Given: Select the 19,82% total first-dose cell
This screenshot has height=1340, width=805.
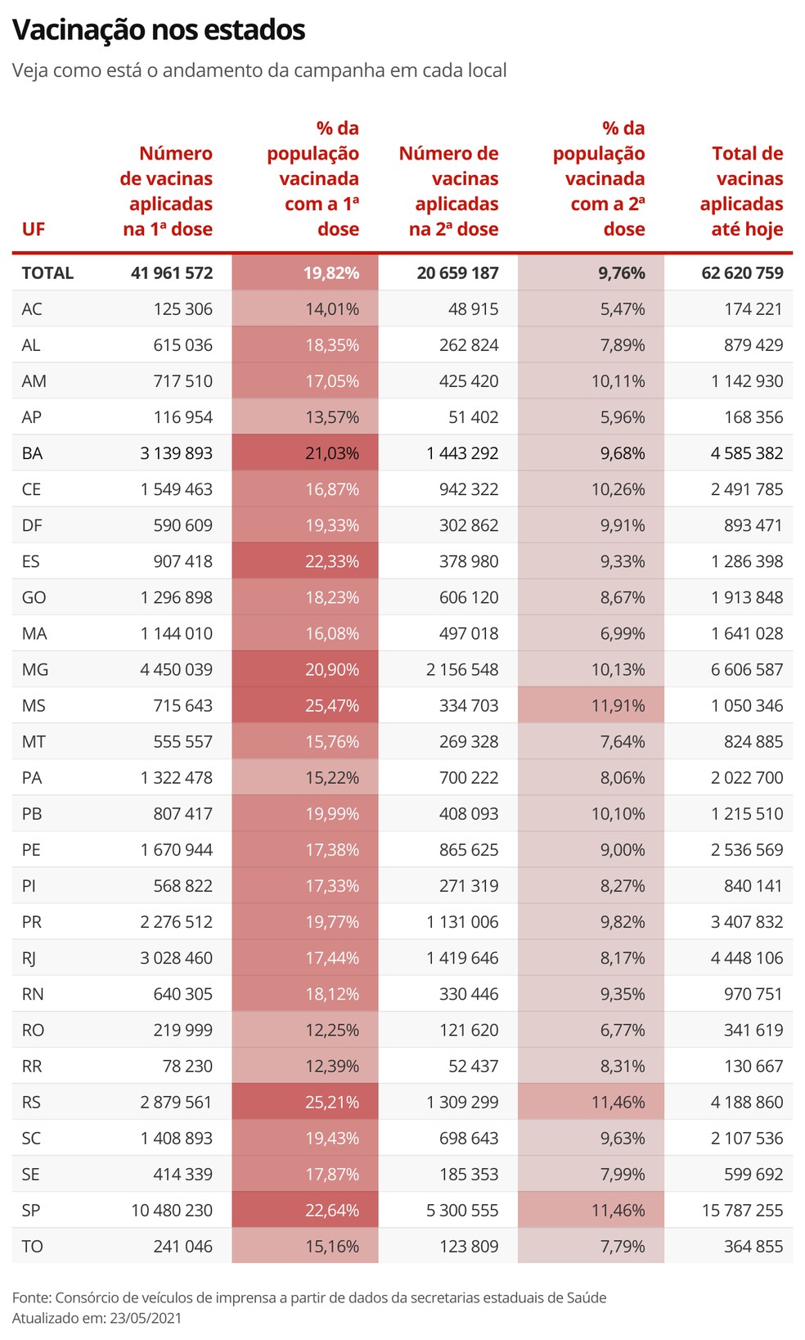Looking at the screenshot, I should tap(331, 273).
